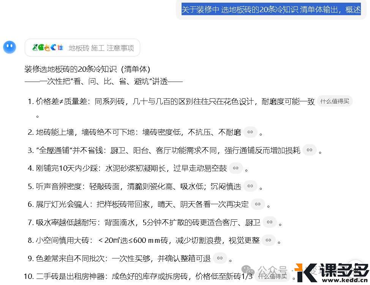Open citation icon after item 6 展厅灯光
Screen dimensions: 370x285
coord(258,204)
